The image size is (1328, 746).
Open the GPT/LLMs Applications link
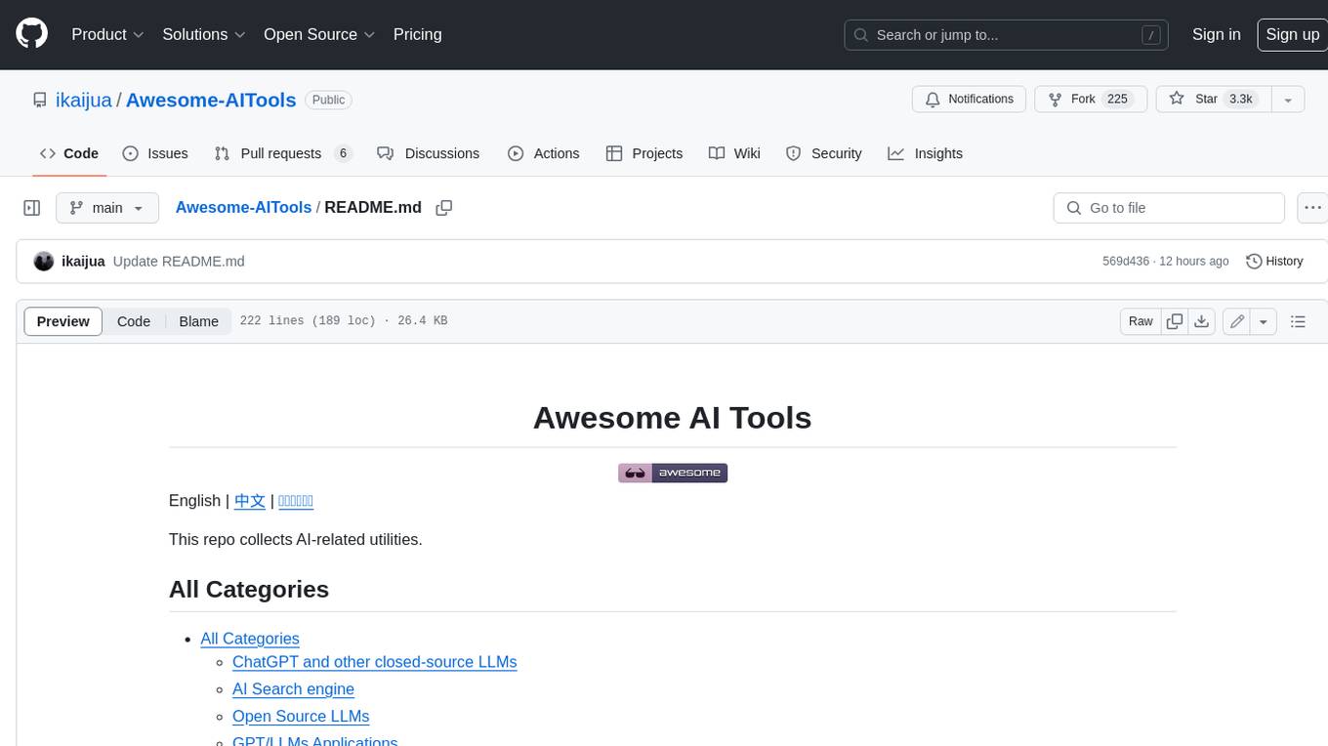[314, 741]
